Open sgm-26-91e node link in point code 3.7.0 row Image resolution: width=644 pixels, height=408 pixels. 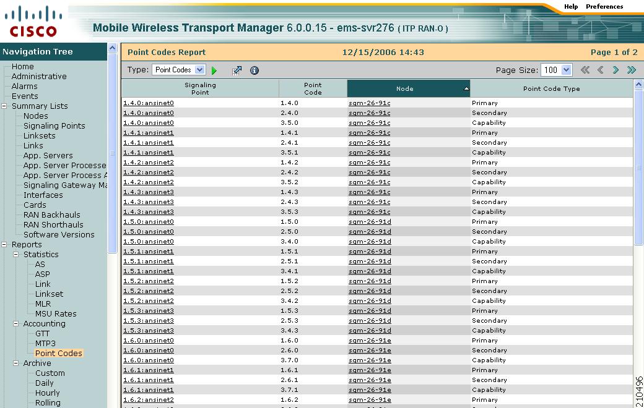370,360
